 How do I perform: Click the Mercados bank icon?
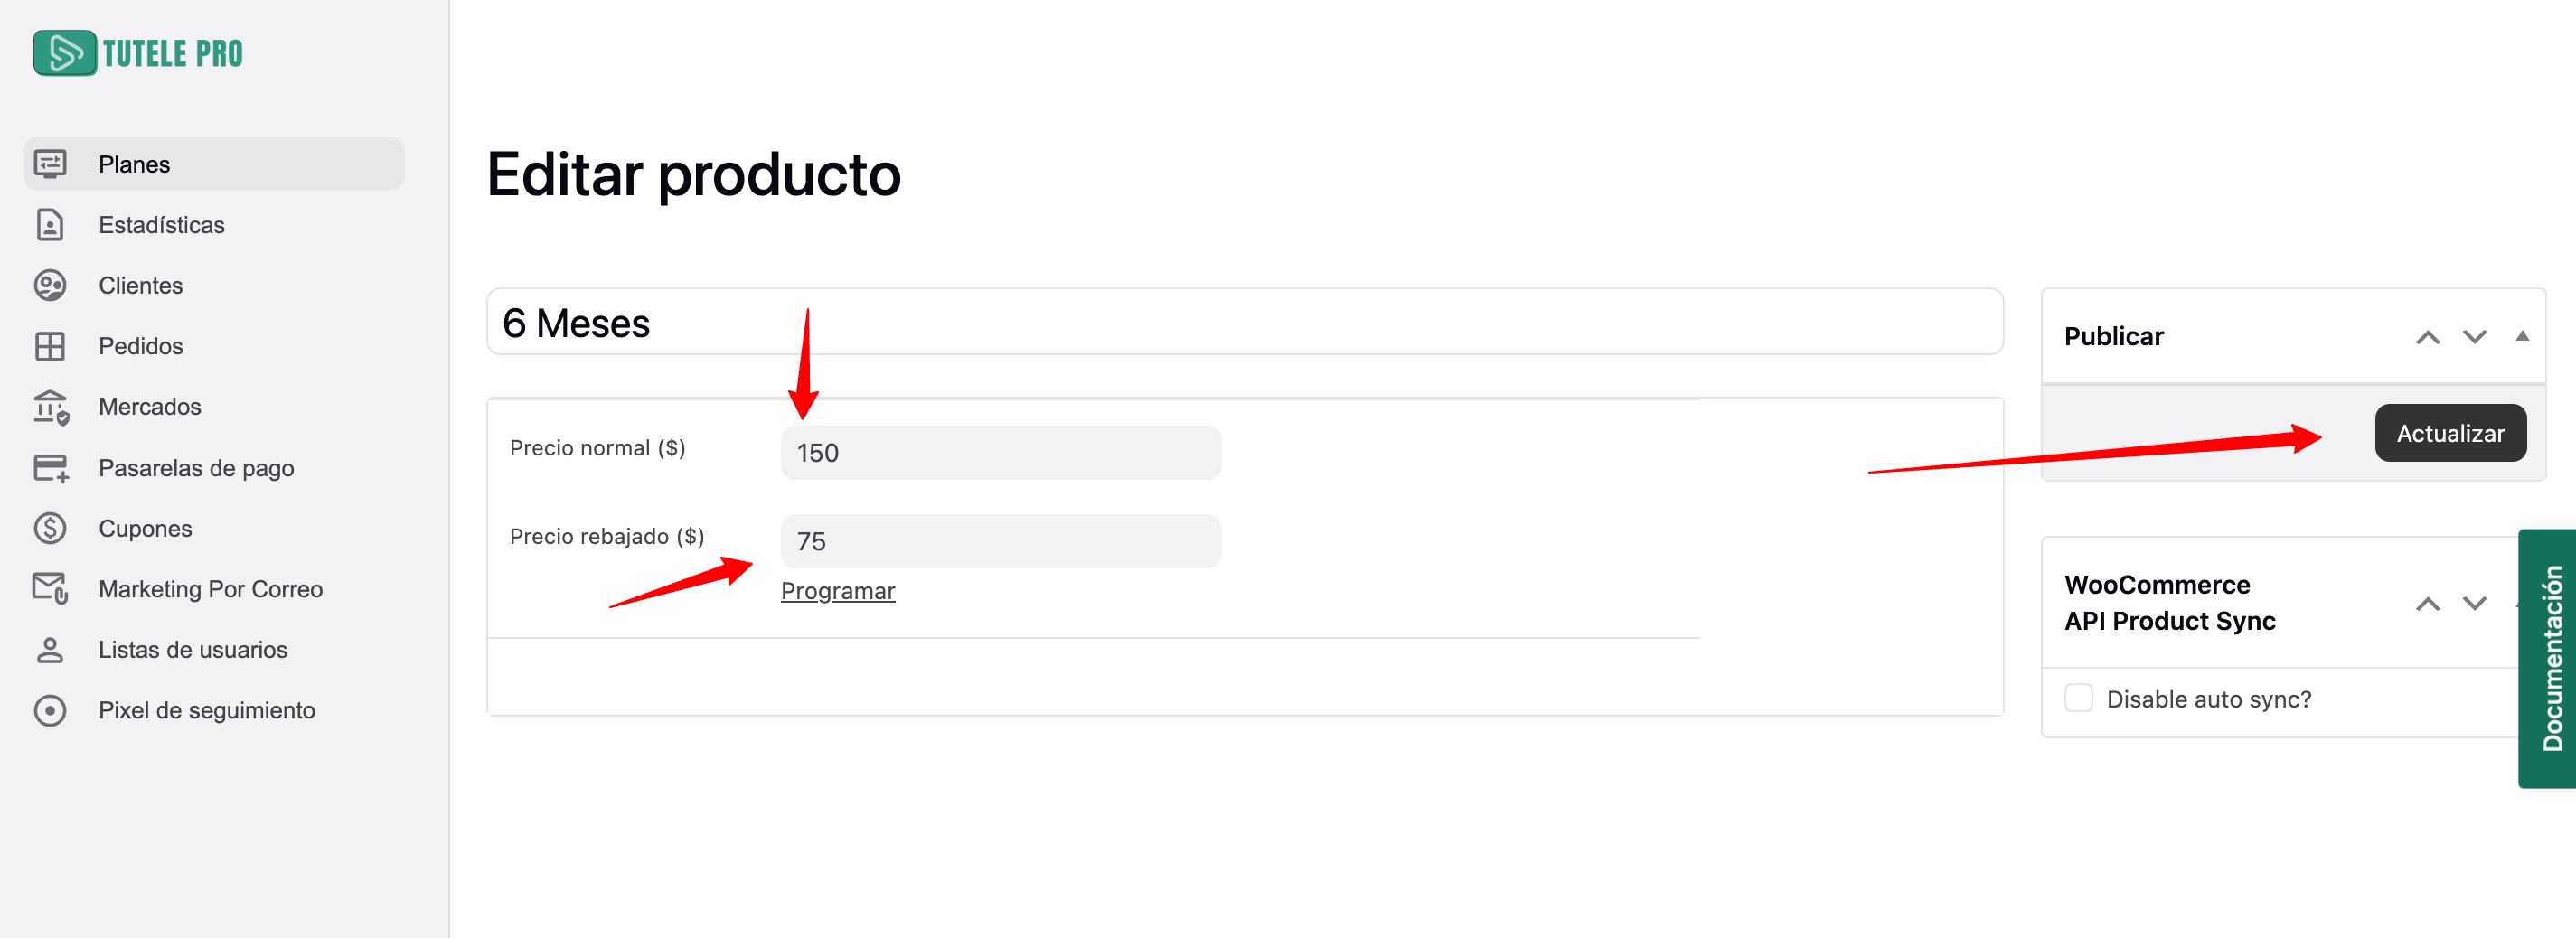click(x=50, y=407)
